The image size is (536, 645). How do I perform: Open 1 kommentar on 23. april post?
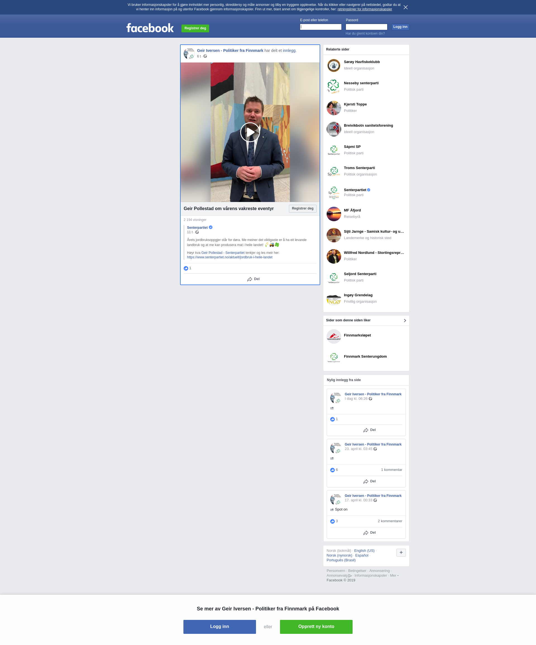(392, 470)
